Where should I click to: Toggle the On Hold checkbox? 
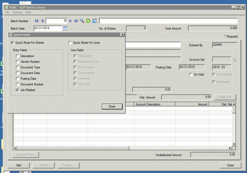190,75
